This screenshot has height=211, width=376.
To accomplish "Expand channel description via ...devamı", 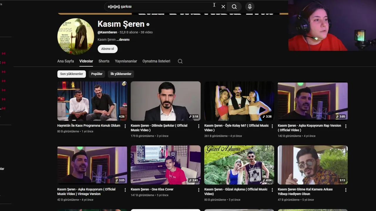I will tap(123, 40).
